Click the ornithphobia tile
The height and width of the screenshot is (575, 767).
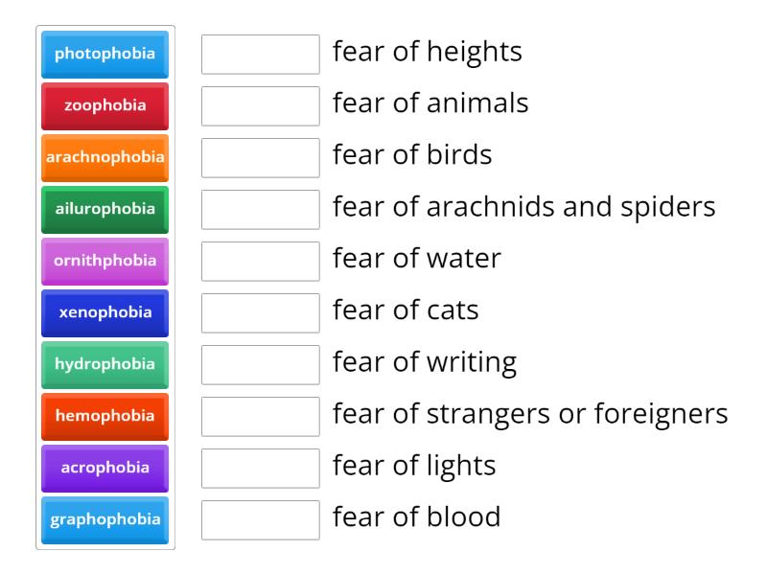105,262
